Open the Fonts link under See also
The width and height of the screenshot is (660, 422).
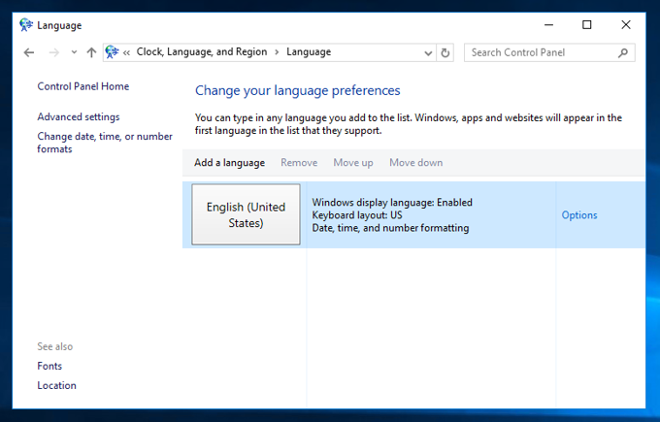(x=49, y=366)
